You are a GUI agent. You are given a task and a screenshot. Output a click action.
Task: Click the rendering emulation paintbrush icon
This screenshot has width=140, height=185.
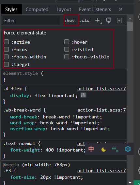(109, 21)
